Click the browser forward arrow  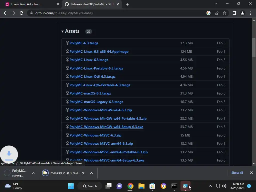(x=13, y=13)
